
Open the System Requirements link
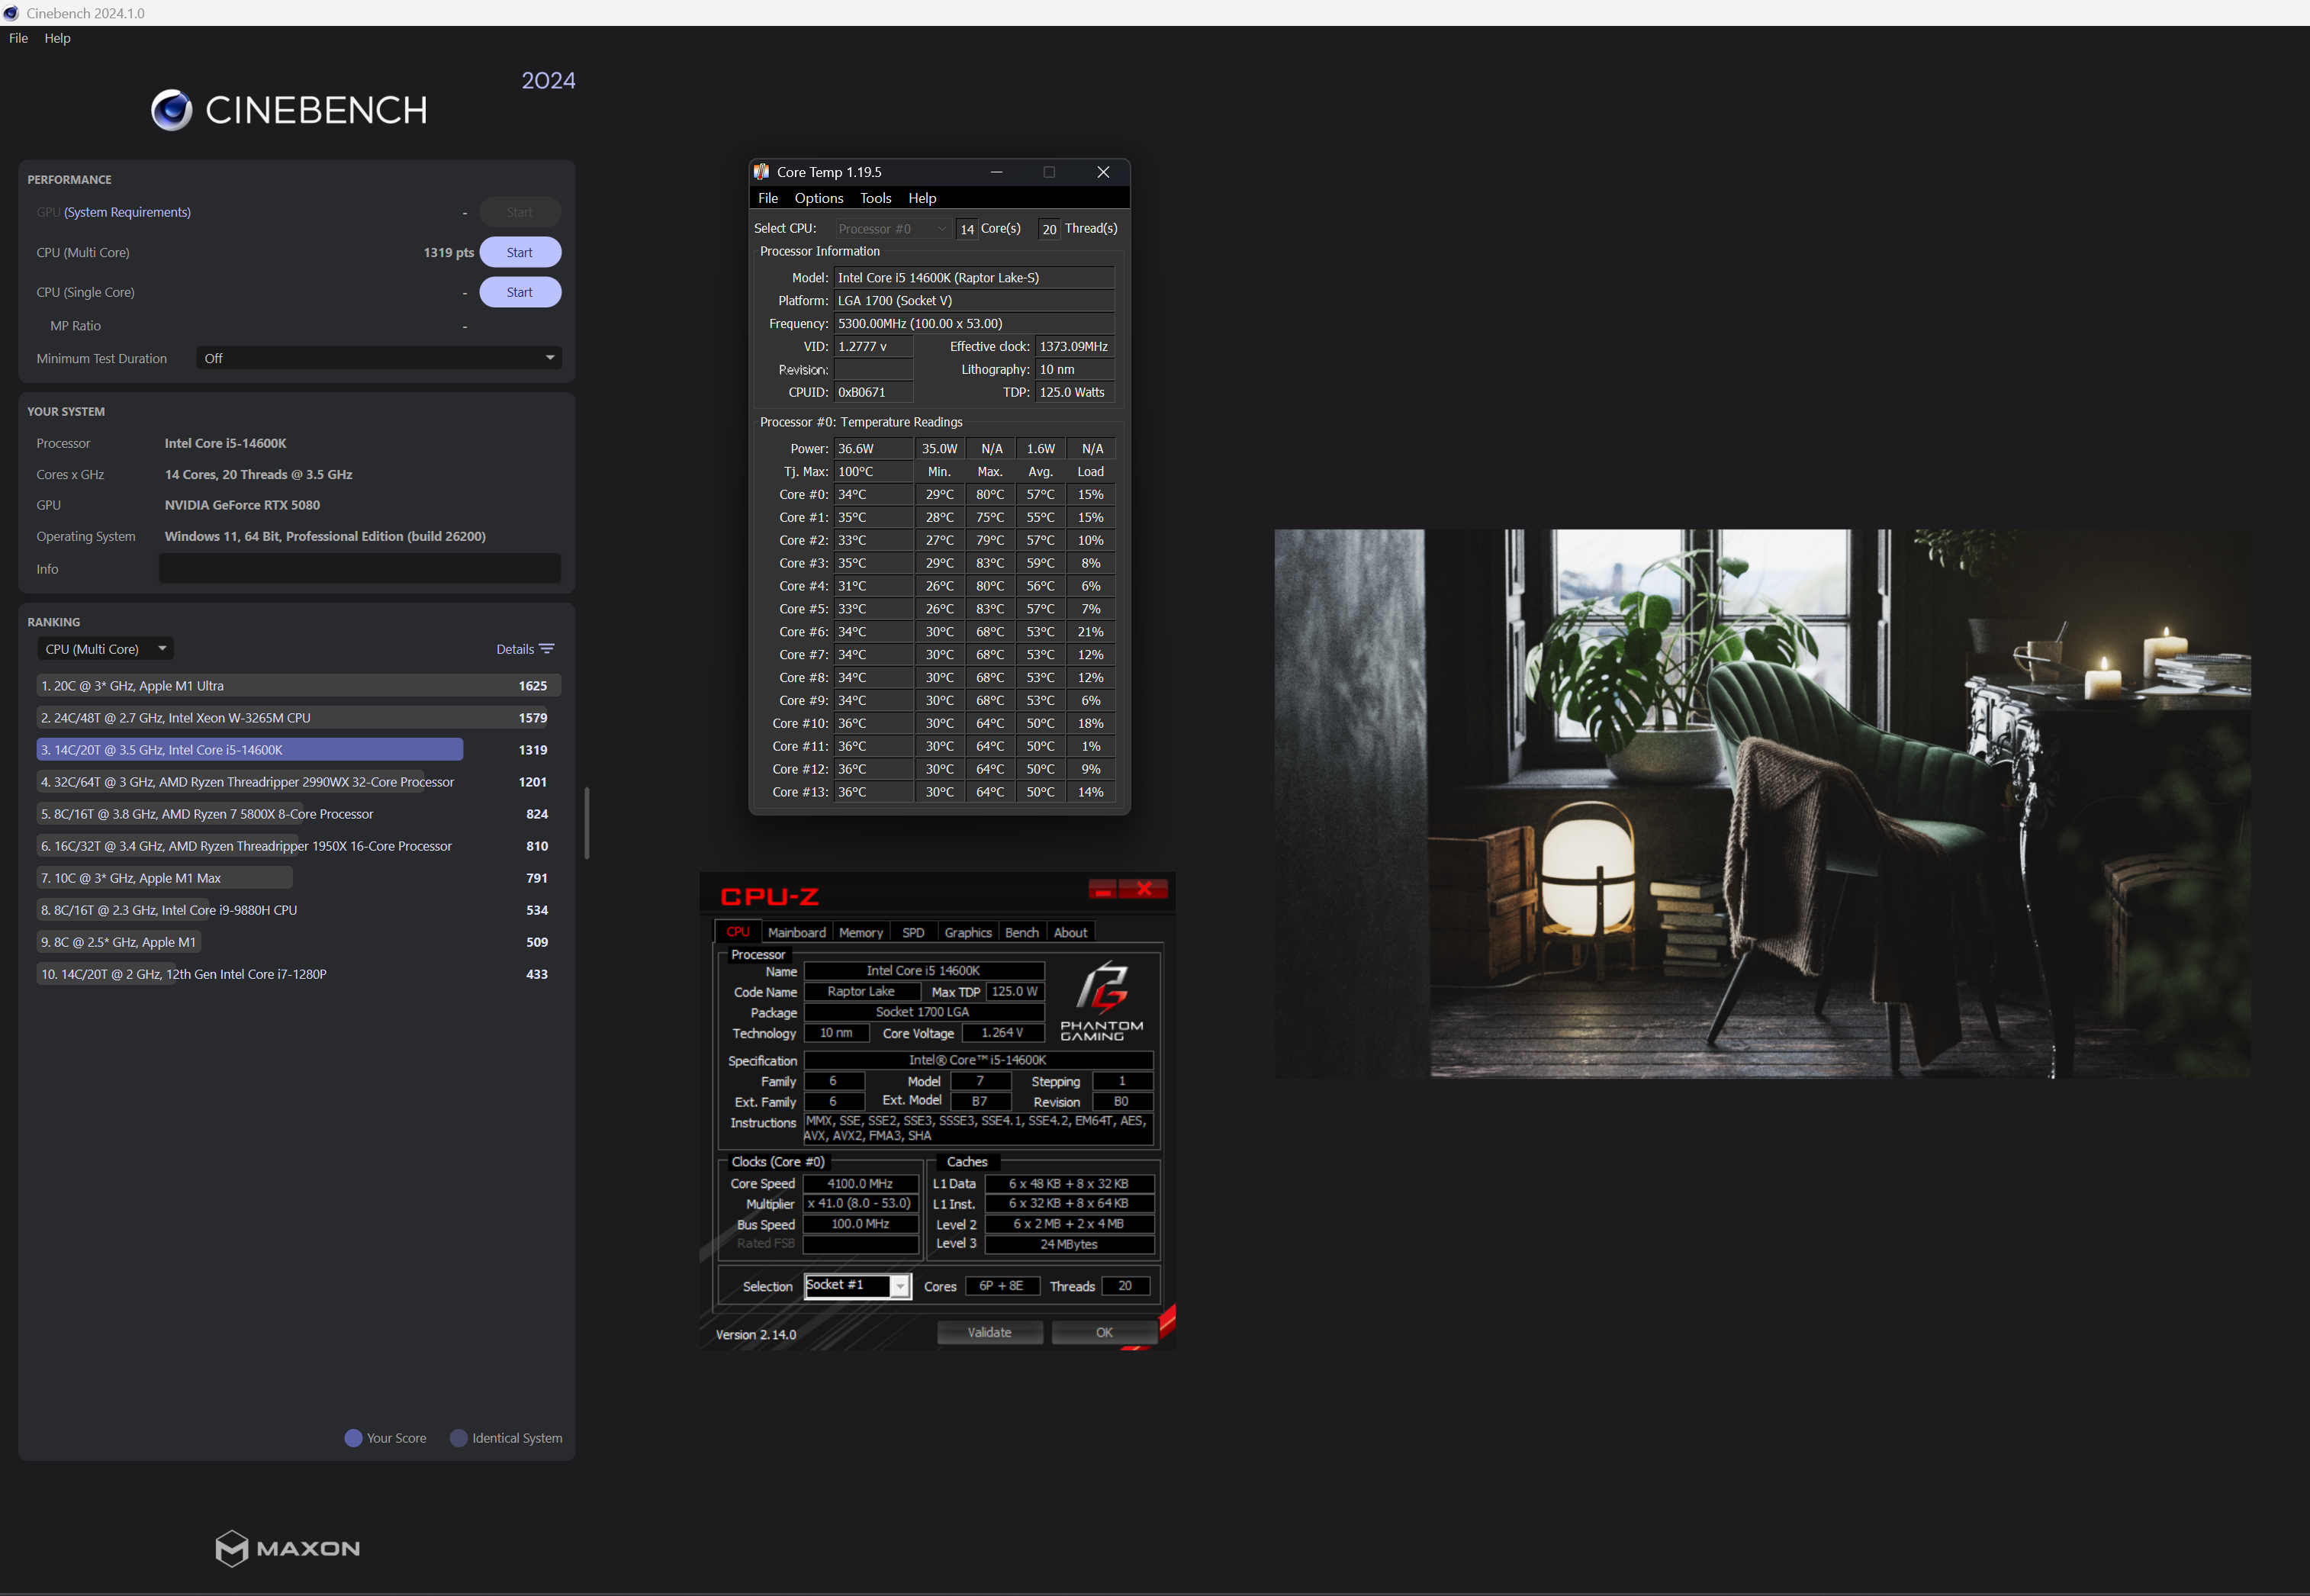[x=127, y=212]
